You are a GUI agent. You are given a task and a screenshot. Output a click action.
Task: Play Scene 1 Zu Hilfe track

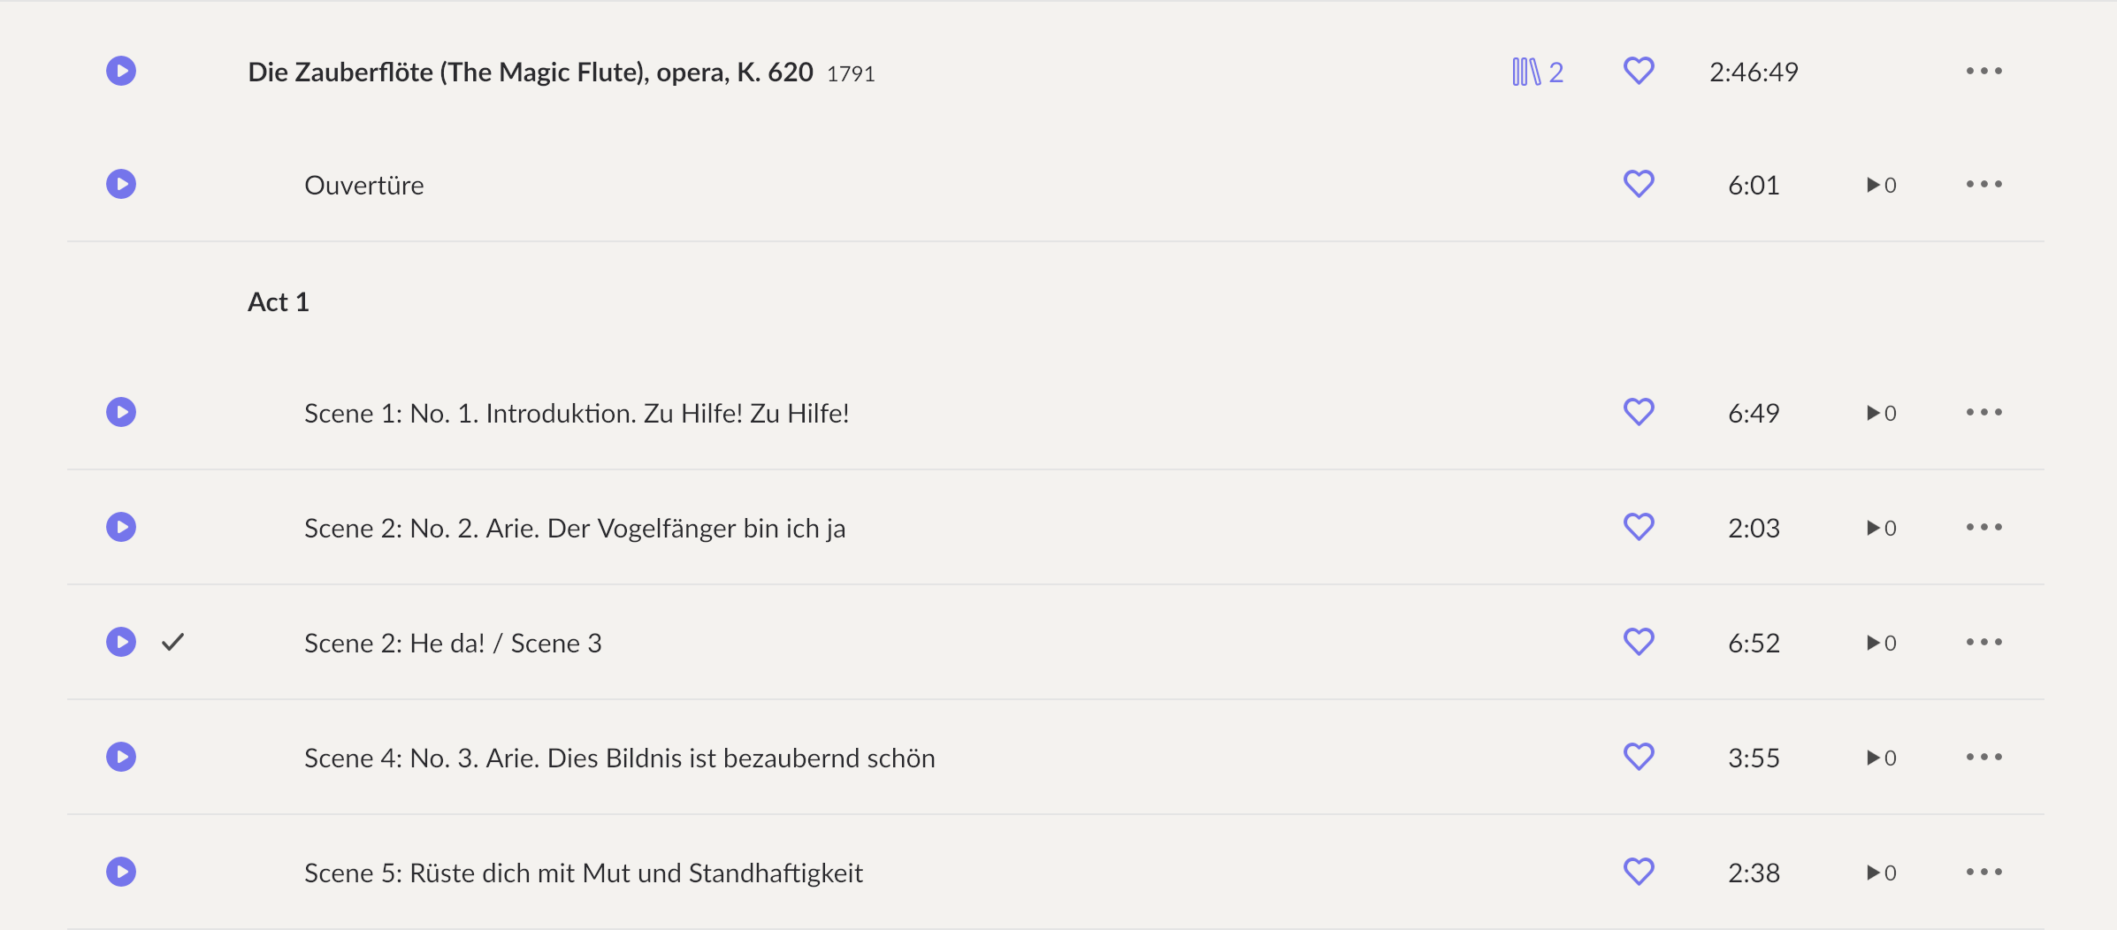pyautogui.click(x=121, y=412)
